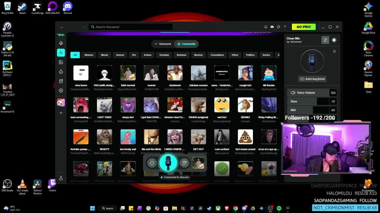This screenshot has height=213, width=380.
Task: Open the Voicebox microphone sidebar icon
Action: (x=61, y=43)
